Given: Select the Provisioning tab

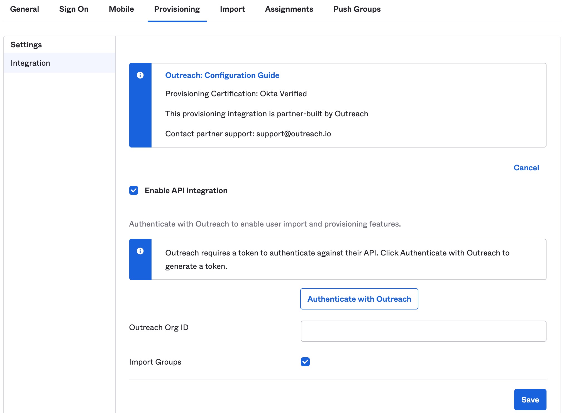Looking at the screenshot, I should (x=177, y=9).
